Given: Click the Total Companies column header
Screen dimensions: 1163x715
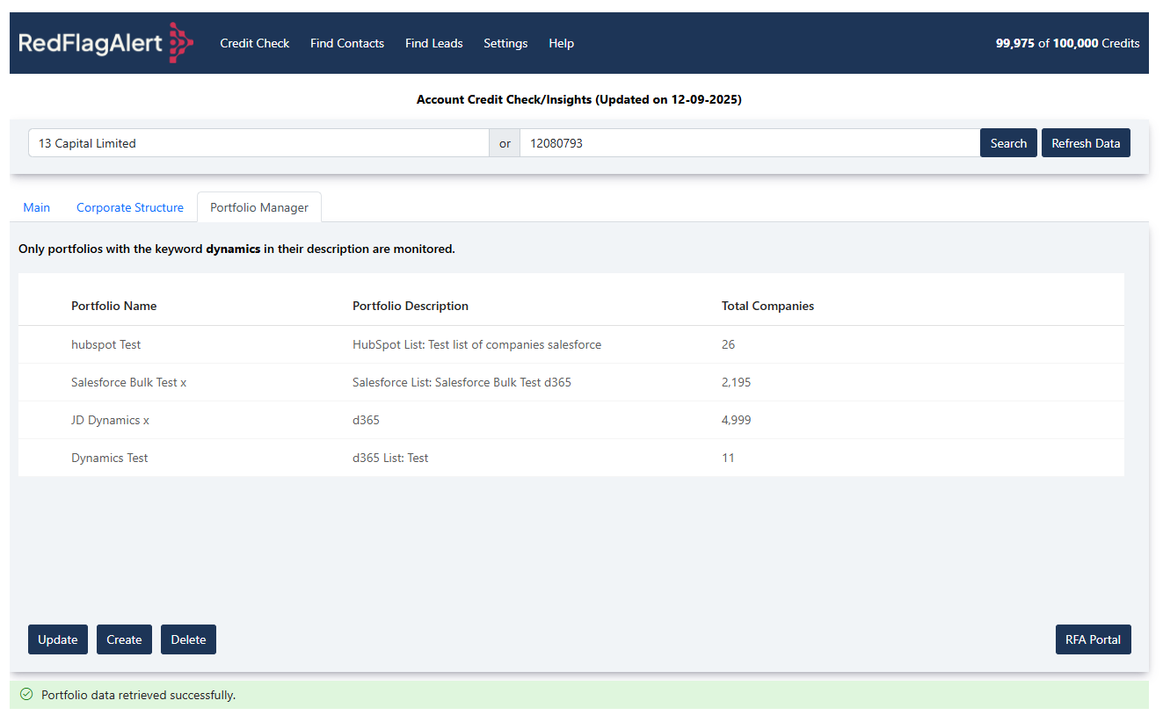Looking at the screenshot, I should (x=767, y=306).
